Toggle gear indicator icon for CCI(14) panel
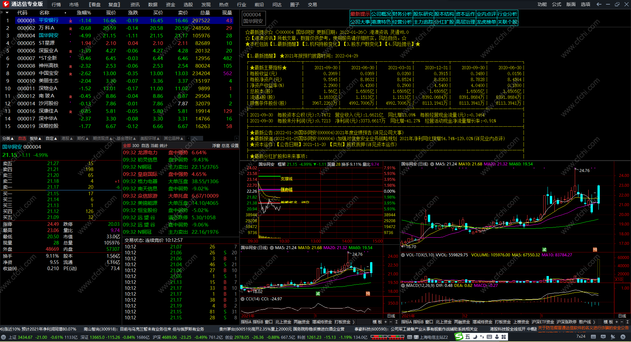 pyautogui.click(x=243, y=299)
